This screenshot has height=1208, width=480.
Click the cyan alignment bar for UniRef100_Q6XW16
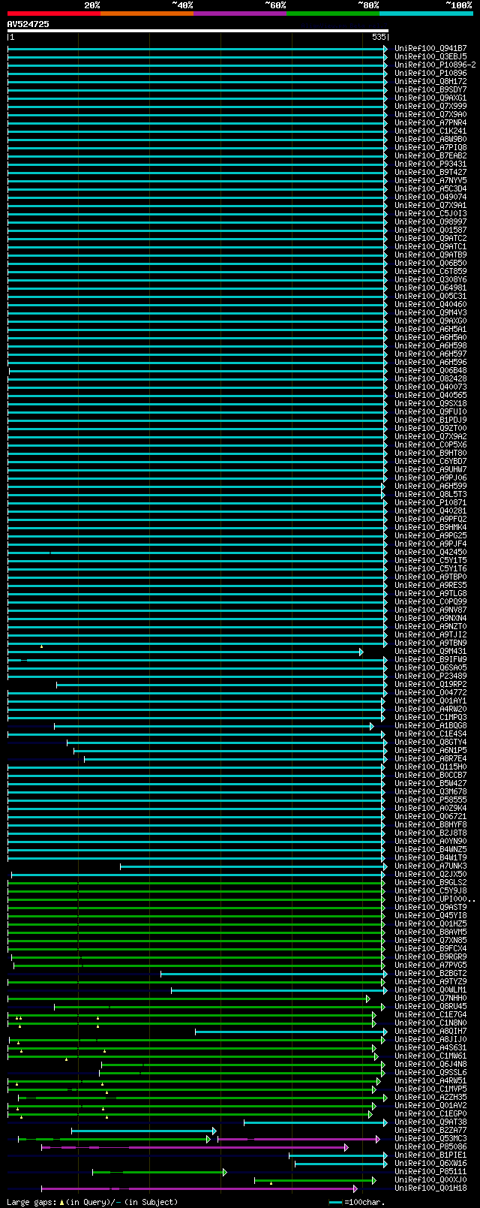(340, 1164)
